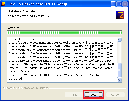
Task: Click the log scrollbar down arrow
Action: (119, 80)
